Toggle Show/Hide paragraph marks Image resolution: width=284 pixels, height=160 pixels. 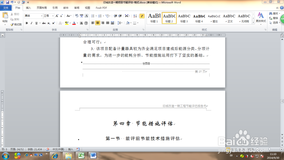(x=142, y=16)
